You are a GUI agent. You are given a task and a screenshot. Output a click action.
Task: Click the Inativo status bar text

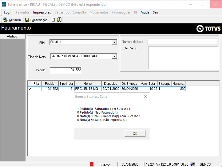(x=105, y=164)
